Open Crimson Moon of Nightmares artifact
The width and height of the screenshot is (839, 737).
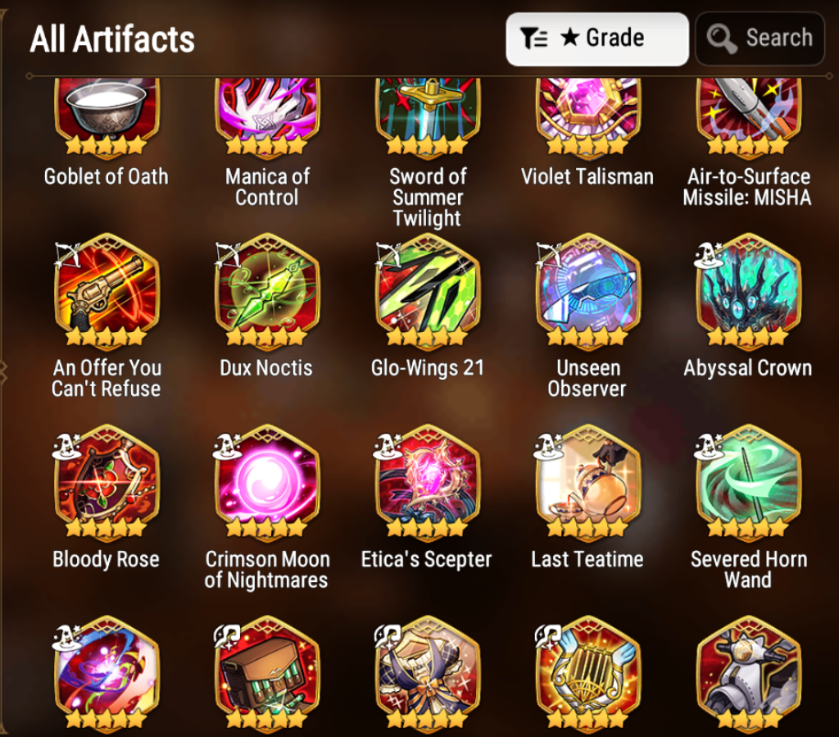point(267,483)
